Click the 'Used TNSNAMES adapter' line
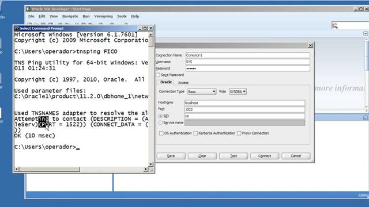This screenshot has width=369, height=207. (x=81, y=113)
